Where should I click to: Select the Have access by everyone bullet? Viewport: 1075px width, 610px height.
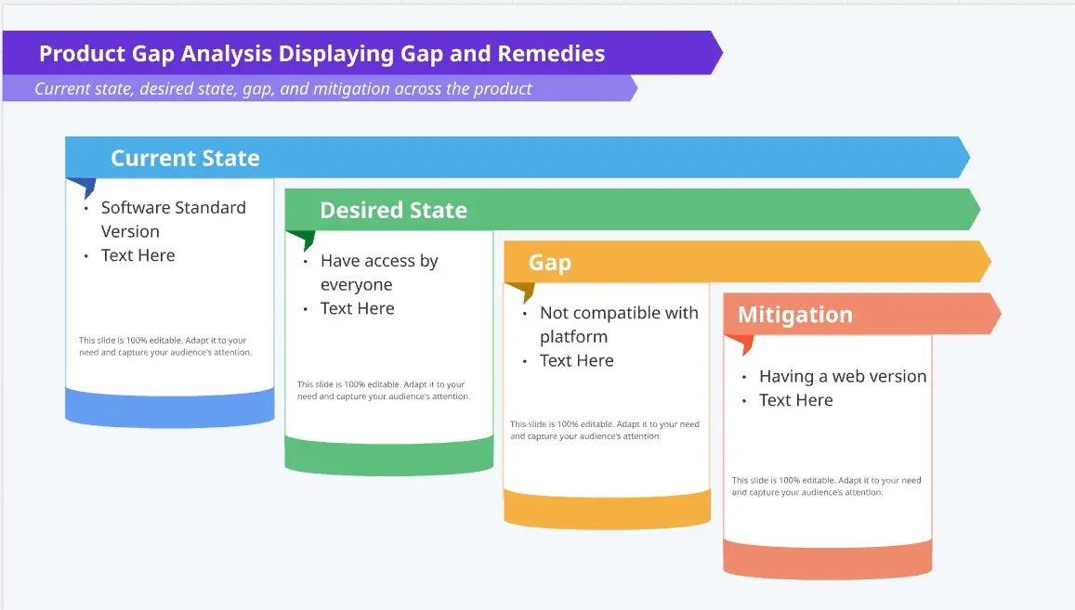point(379,272)
